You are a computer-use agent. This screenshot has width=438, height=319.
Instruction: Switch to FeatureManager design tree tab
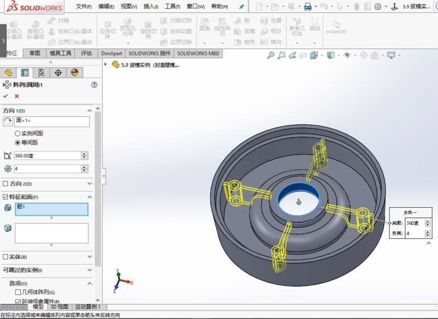tap(9, 73)
